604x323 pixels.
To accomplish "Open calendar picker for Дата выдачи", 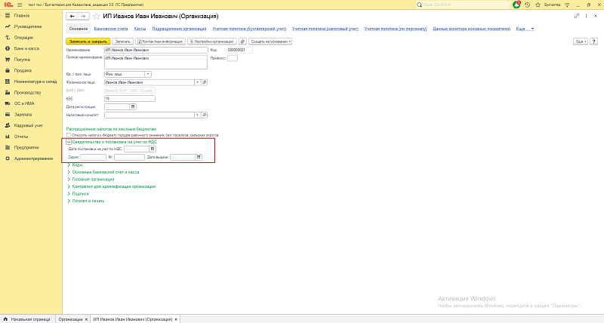I will click(199, 157).
